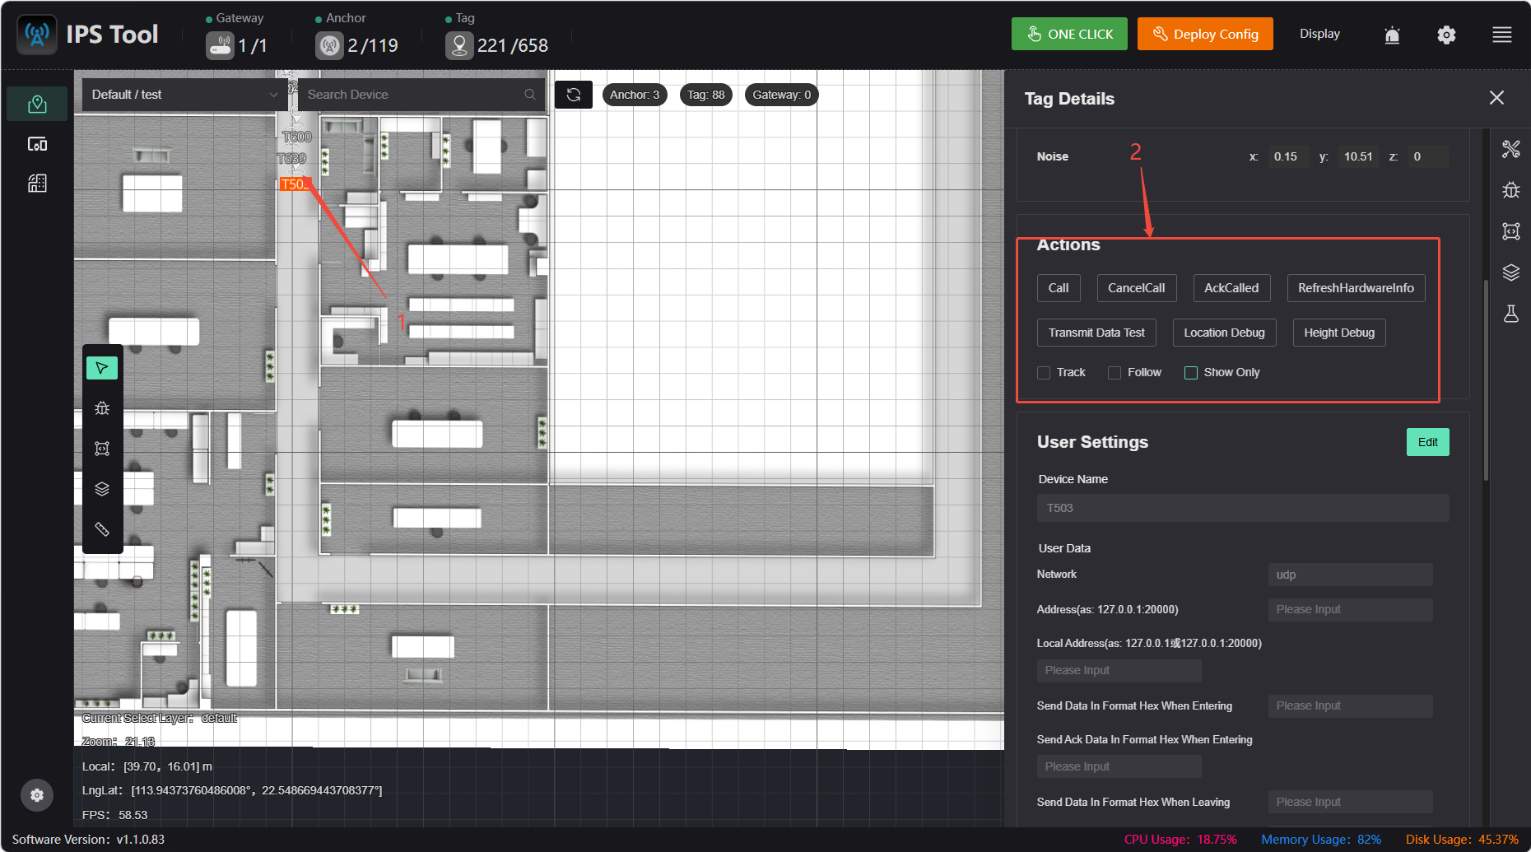Click the CancelCall button
Viewport: 1531px width, 852px height.
pos(1136,288)
